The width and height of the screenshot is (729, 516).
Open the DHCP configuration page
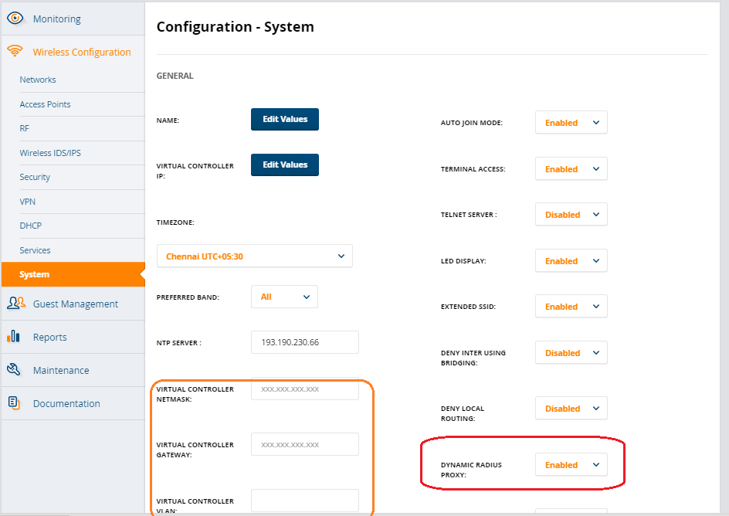(x=31, y=226)
